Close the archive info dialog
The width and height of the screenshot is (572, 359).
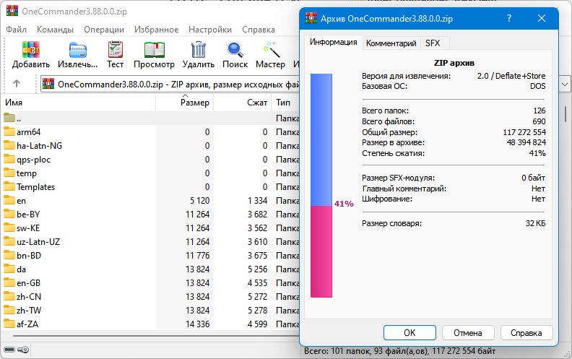[542, 18]
